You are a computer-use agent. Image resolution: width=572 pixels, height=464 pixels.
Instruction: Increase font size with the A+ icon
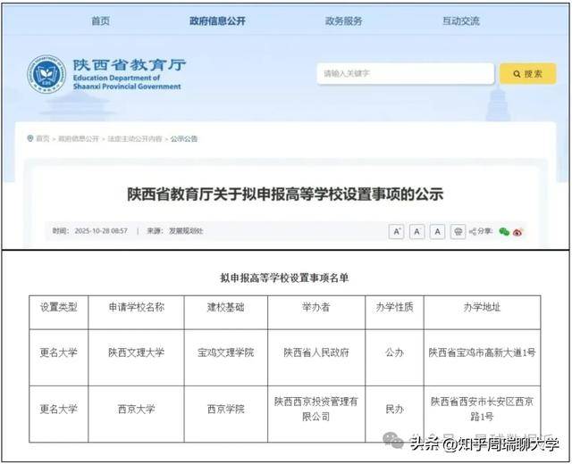tap(397, 231)
